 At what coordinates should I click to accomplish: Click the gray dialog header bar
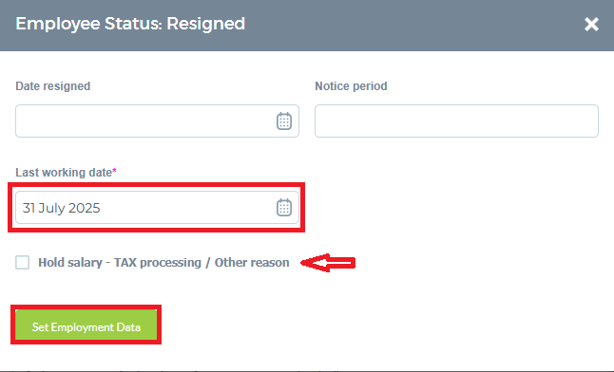[307, 26]
